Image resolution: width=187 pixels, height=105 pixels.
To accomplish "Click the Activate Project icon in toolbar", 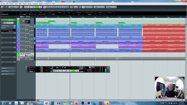I will coord(2,7).
